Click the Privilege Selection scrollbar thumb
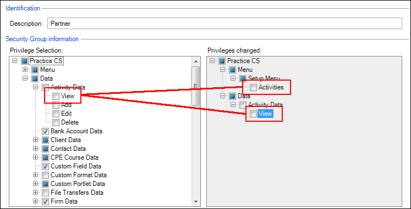This screenshot has width=411, height=209. click(x=195, y=86)
